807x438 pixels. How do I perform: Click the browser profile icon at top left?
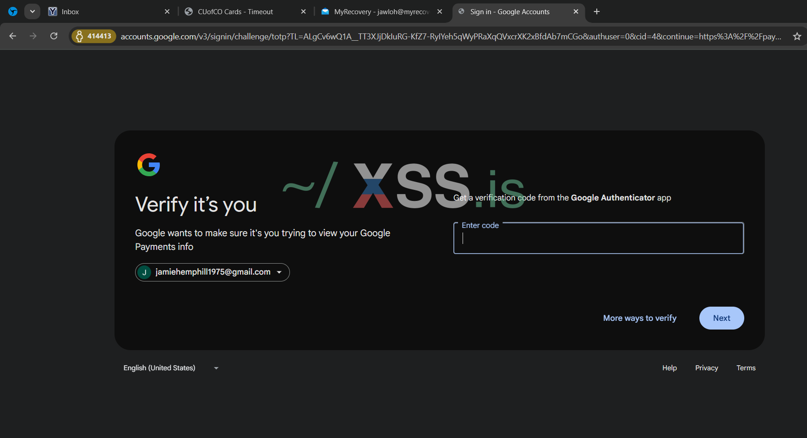13,11
